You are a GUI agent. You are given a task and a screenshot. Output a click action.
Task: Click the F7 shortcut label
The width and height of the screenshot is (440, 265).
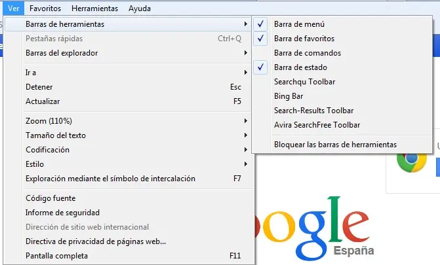[x=237, y=179]
